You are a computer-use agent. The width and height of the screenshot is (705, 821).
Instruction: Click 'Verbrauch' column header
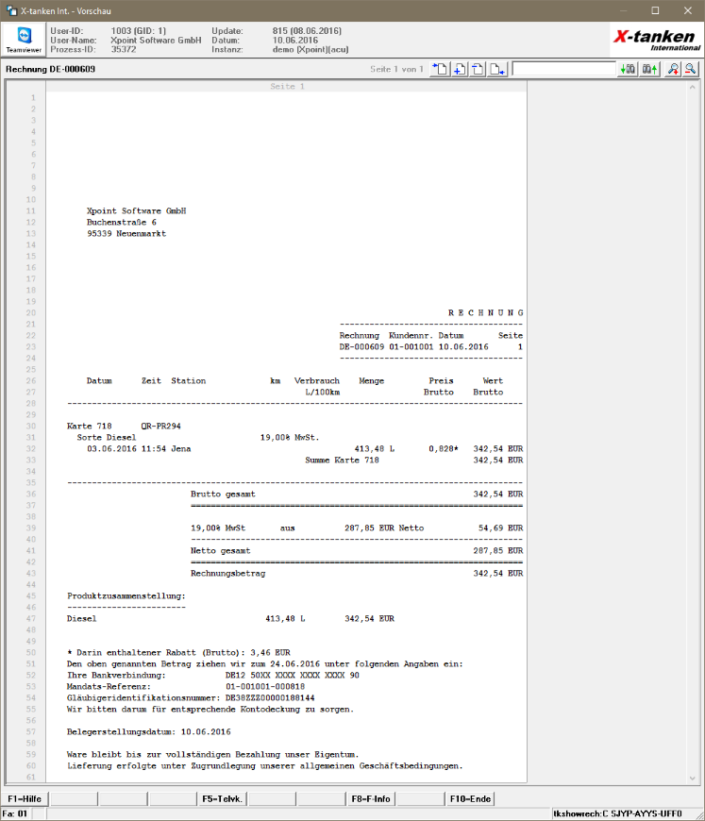[317, 380]
